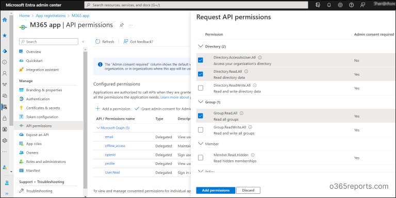This screenshot has height=198, width=396.
Task: Click Discard button
Action: pos(249,190)
